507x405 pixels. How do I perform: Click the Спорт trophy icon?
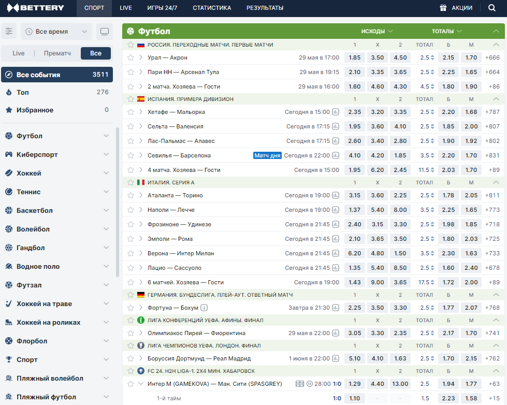point(9,360)
